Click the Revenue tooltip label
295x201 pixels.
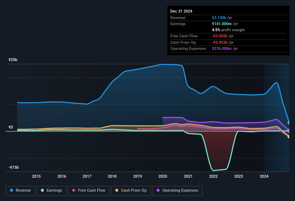tap(178, 18)
